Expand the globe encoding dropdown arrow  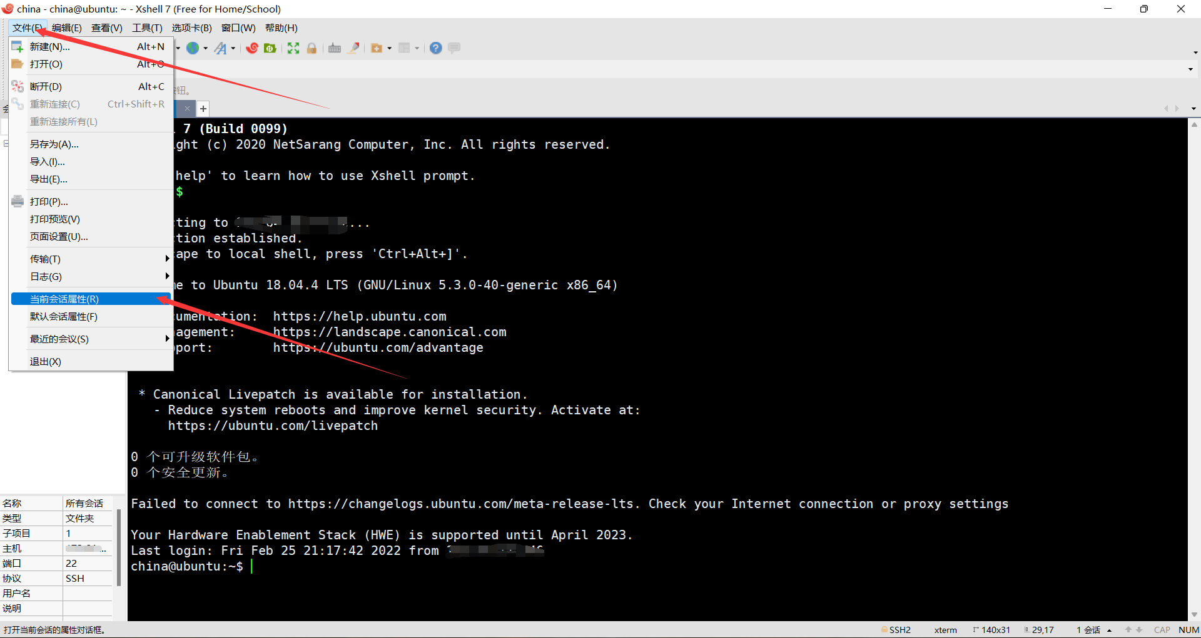[x=205, y=48]
